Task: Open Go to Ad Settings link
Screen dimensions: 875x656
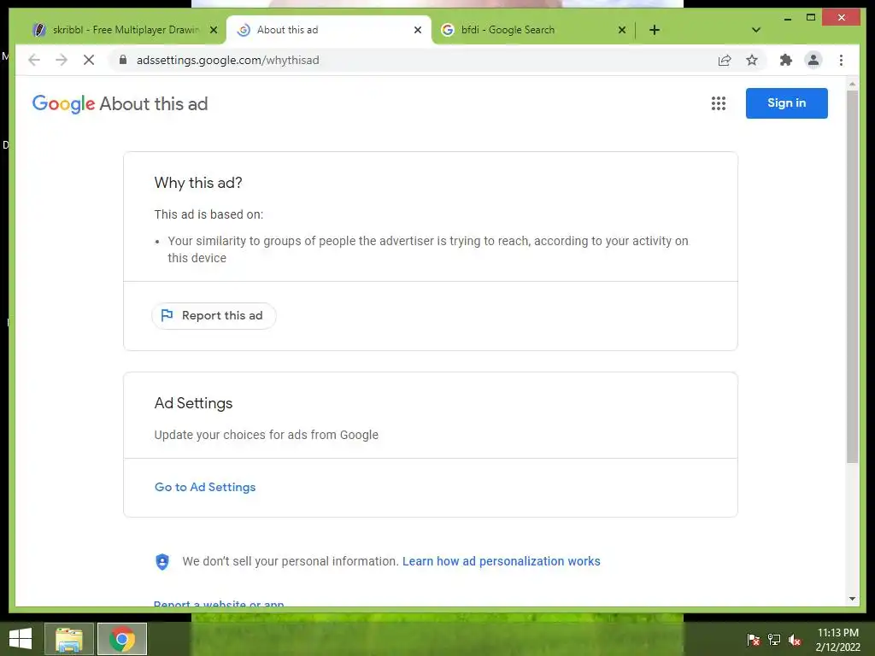Action: [205, 487]
